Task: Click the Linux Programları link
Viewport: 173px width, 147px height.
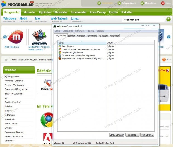Action: tap(77, 20)
